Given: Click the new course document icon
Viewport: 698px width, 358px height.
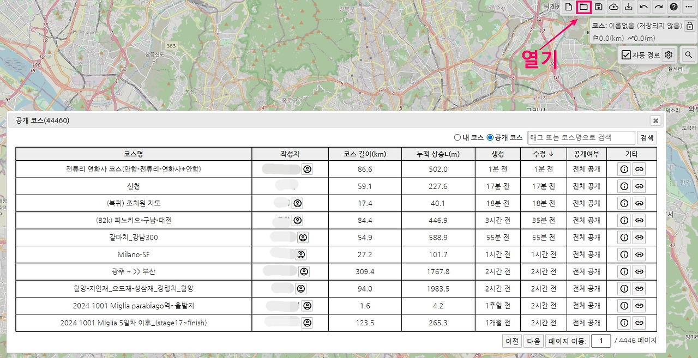Looking at the screenshot, I should pyautogui.click(x=569, y=7).
